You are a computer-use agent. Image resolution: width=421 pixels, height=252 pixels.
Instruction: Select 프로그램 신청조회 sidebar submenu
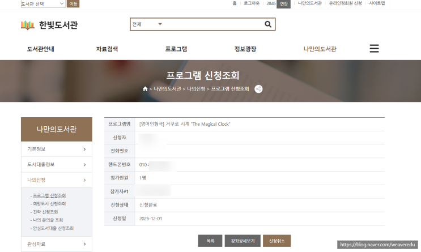click(49, 195)
